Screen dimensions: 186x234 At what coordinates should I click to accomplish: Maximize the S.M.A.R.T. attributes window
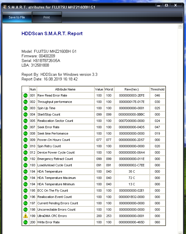[166, 5]
